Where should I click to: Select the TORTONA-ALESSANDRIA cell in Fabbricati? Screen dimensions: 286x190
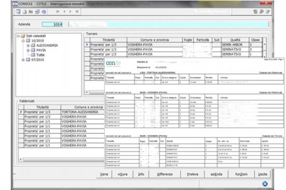(x=82, y=112)
